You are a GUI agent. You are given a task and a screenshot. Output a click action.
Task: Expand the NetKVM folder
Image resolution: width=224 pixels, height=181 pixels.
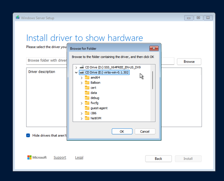tap(82, 119)
